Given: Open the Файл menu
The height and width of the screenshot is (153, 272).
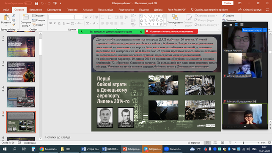Looking at the screenshot, I should coord(6,10).
